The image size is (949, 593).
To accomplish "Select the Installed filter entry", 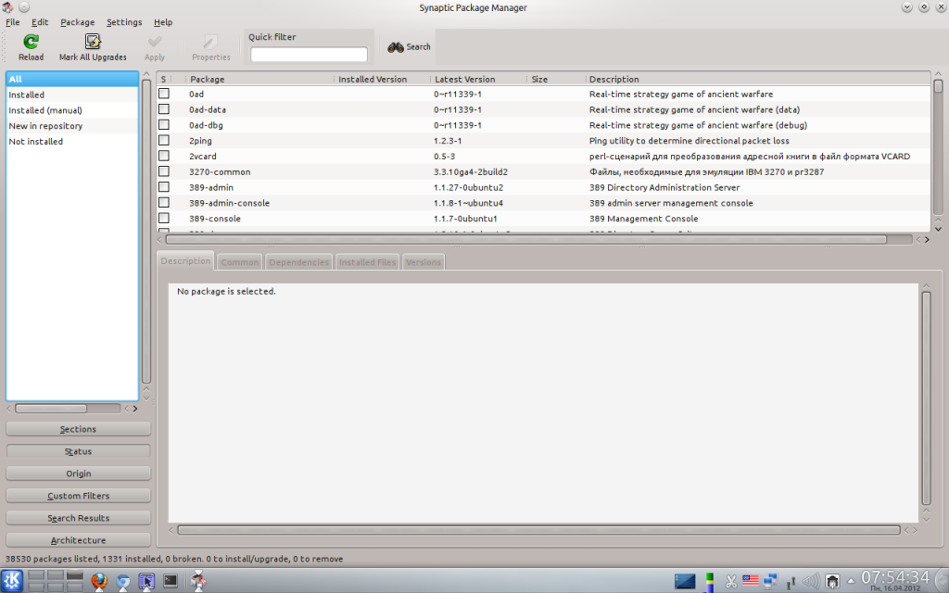I will 72,95.
